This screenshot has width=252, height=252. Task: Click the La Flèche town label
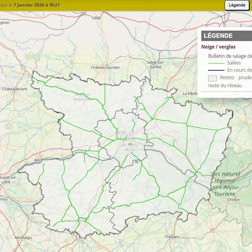click(x=190, y=93)
